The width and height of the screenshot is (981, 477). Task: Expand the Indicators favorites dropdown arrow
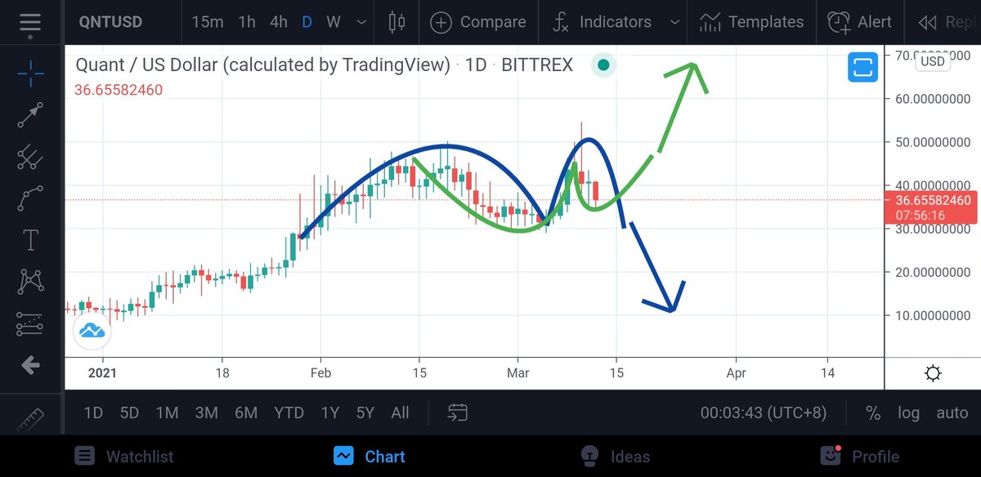tap(674, 22)
